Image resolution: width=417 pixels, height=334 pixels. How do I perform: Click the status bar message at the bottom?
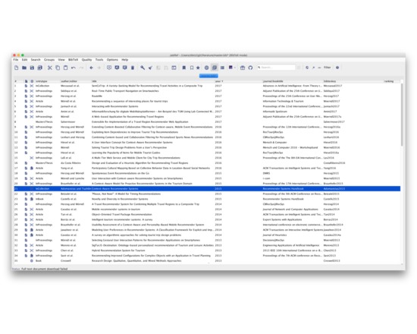[40, 269]
